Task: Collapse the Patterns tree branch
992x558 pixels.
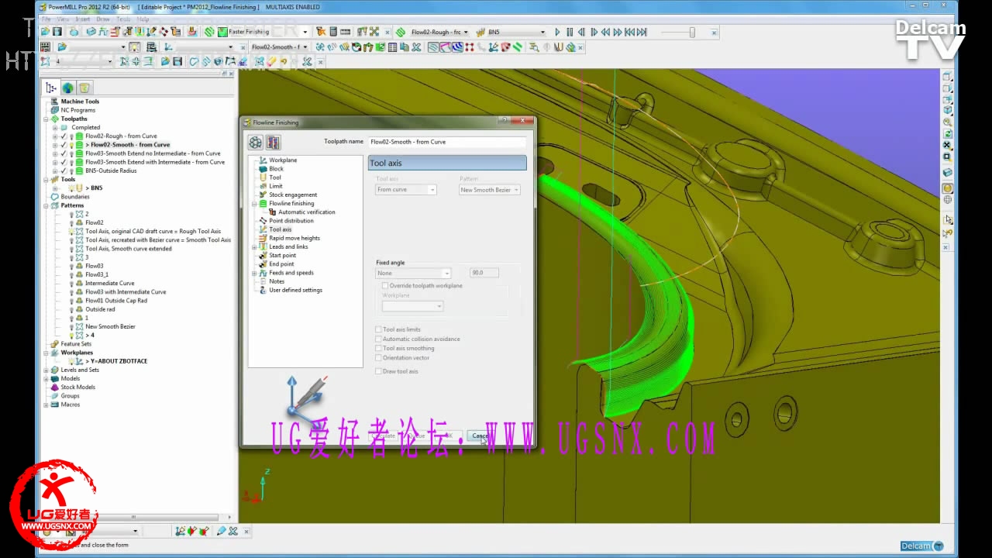Action: (x=46, y=205)
